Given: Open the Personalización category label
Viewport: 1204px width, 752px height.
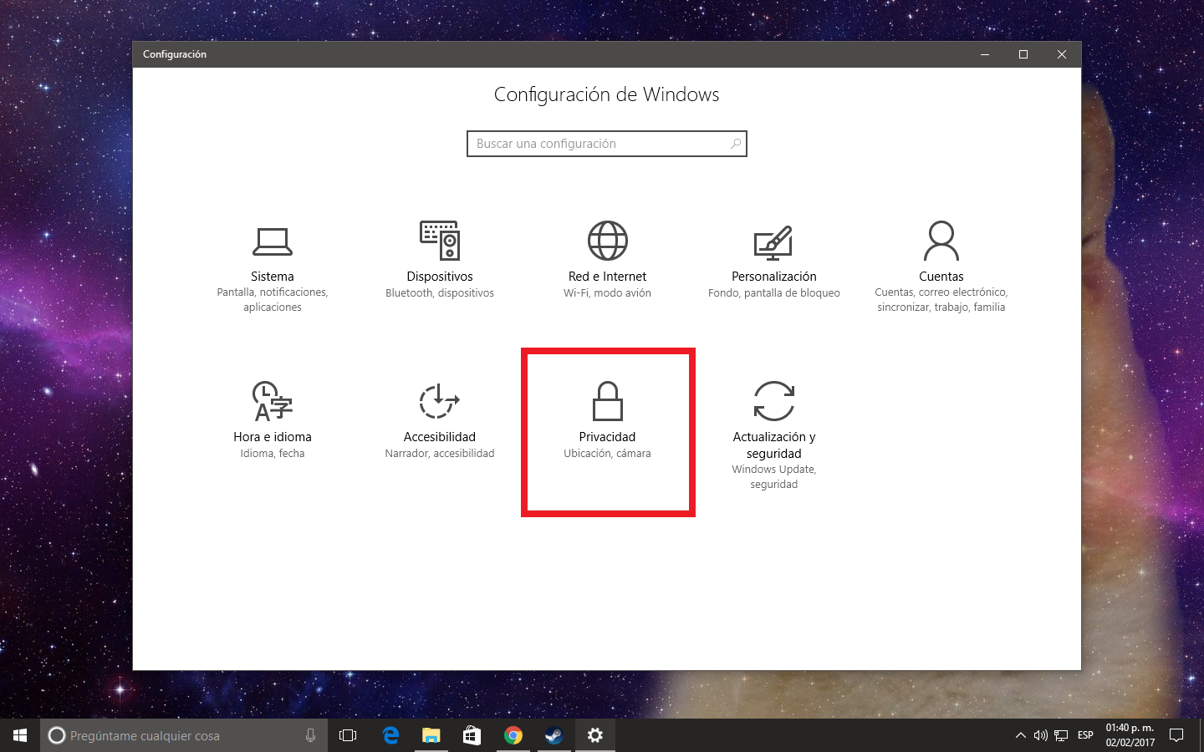Looking at the screenshot, I should [774, 277].
